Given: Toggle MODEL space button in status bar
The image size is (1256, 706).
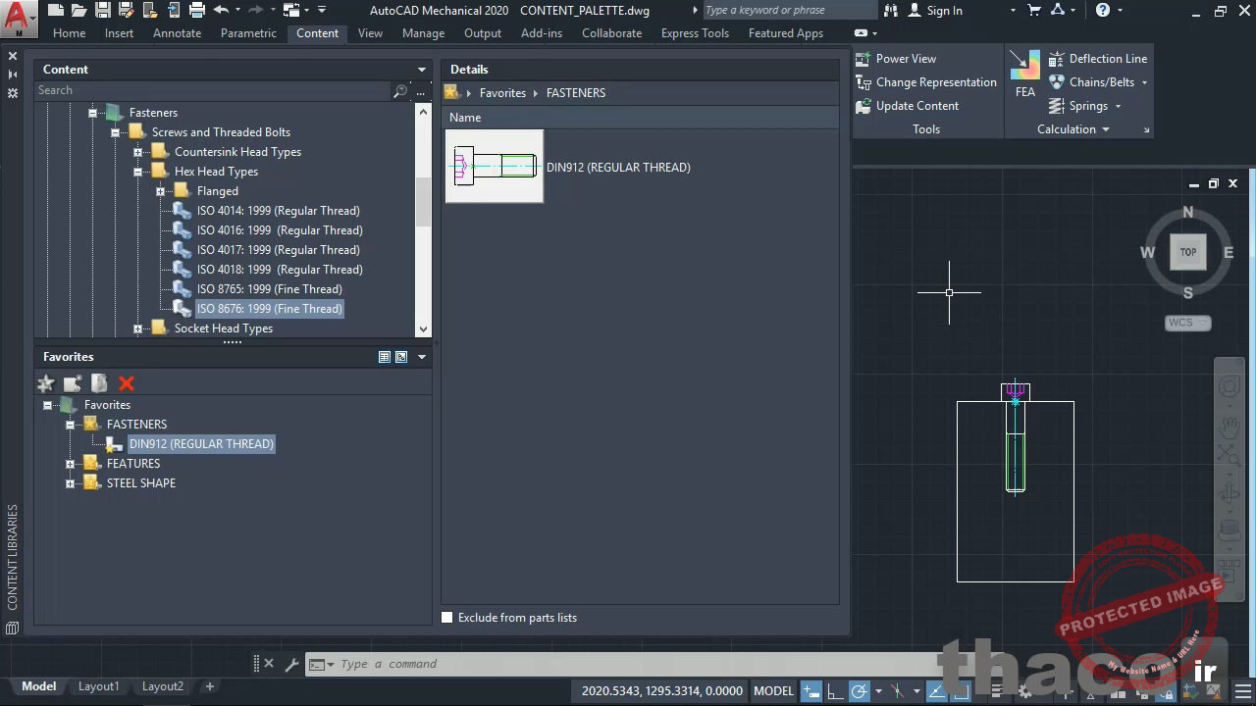Looking at the screenshot, I should (773, 691).
